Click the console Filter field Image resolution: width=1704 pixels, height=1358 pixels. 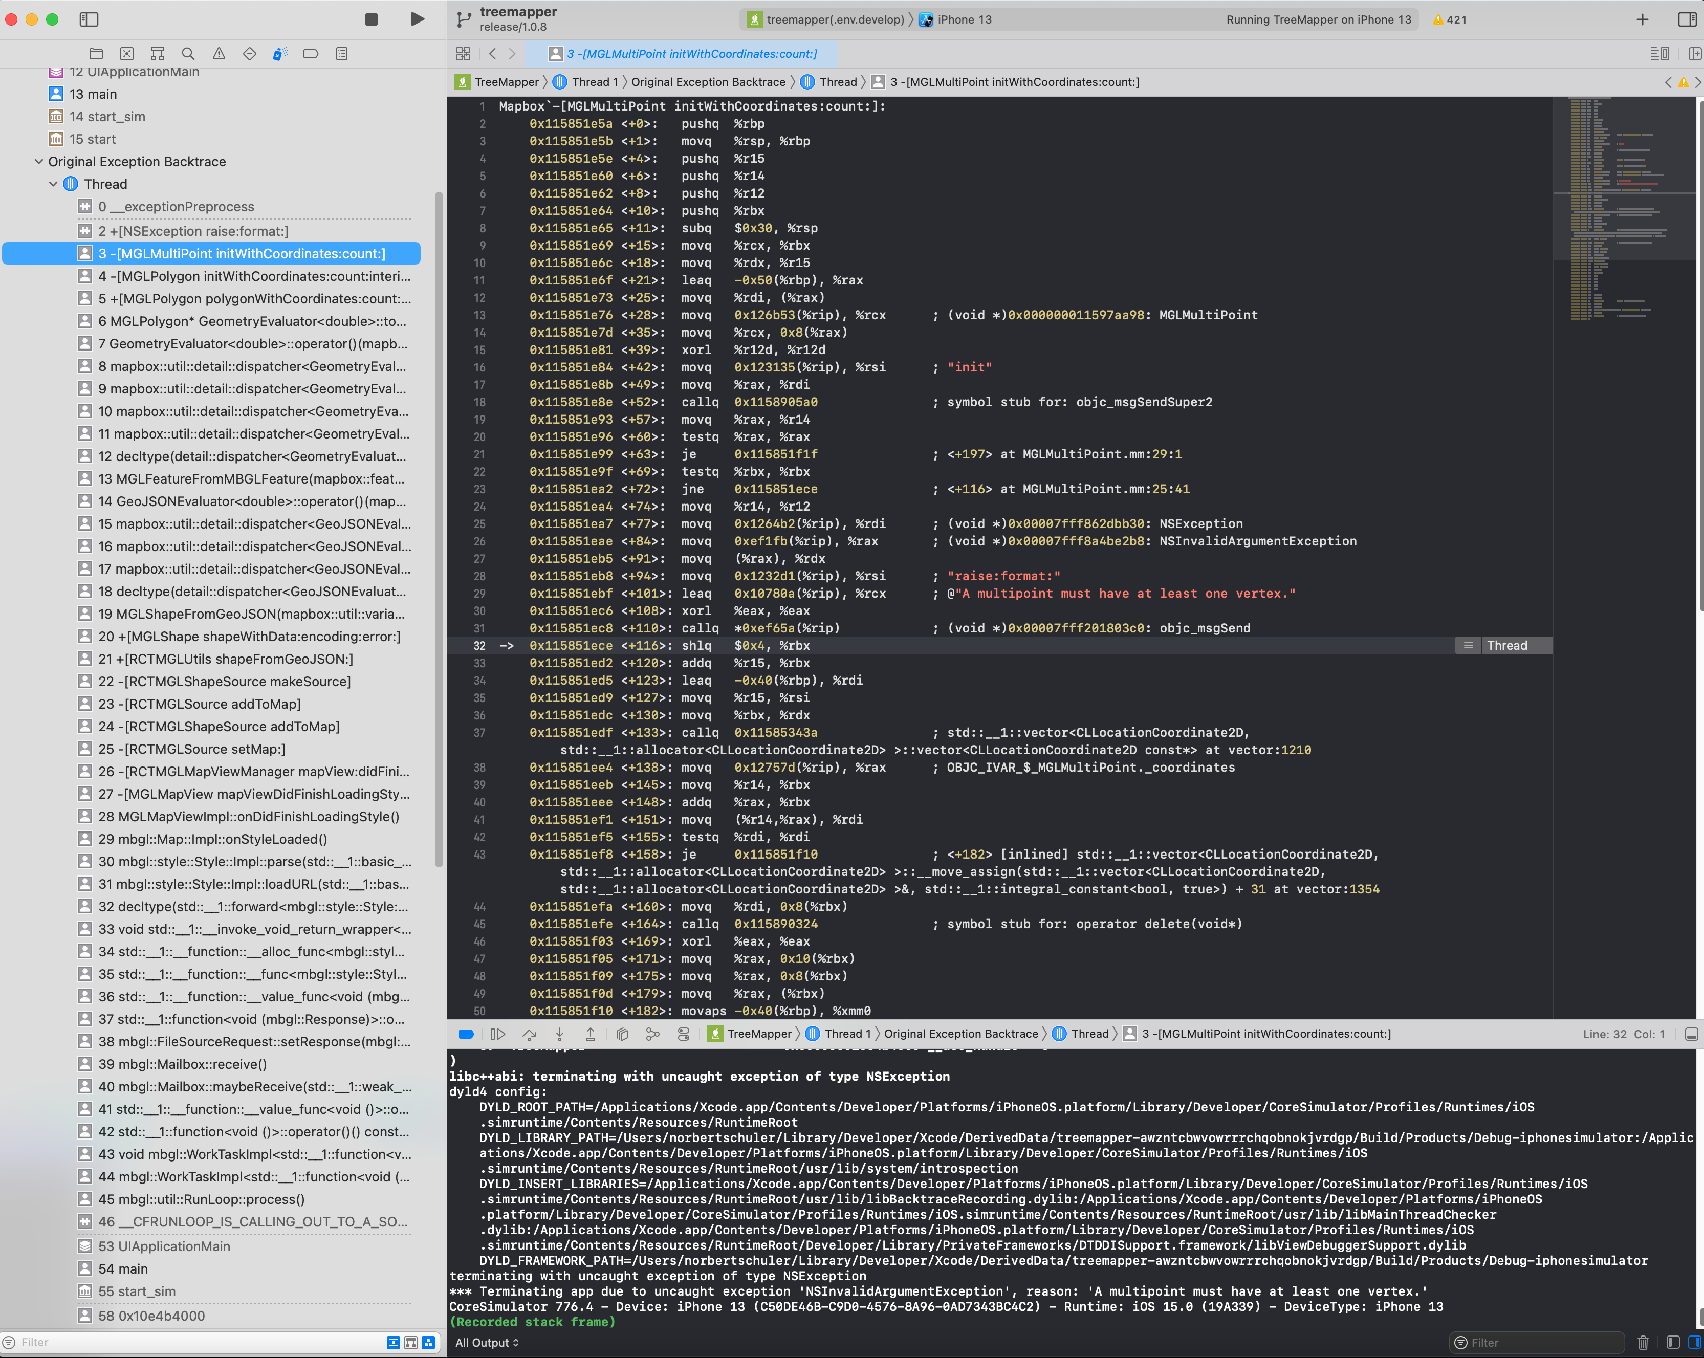[x=1537, y=1342]
